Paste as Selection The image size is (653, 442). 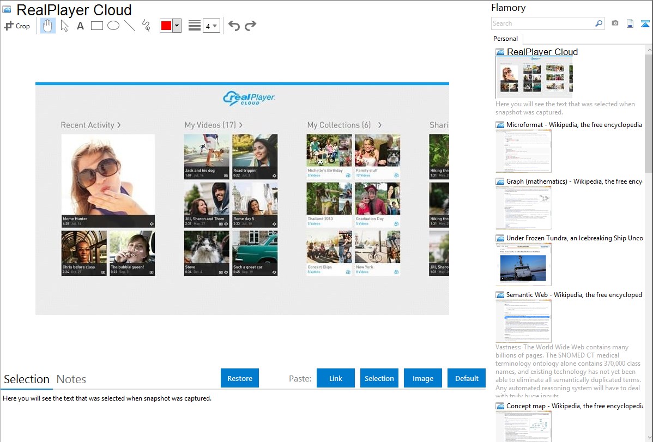[x=379, y=378]
